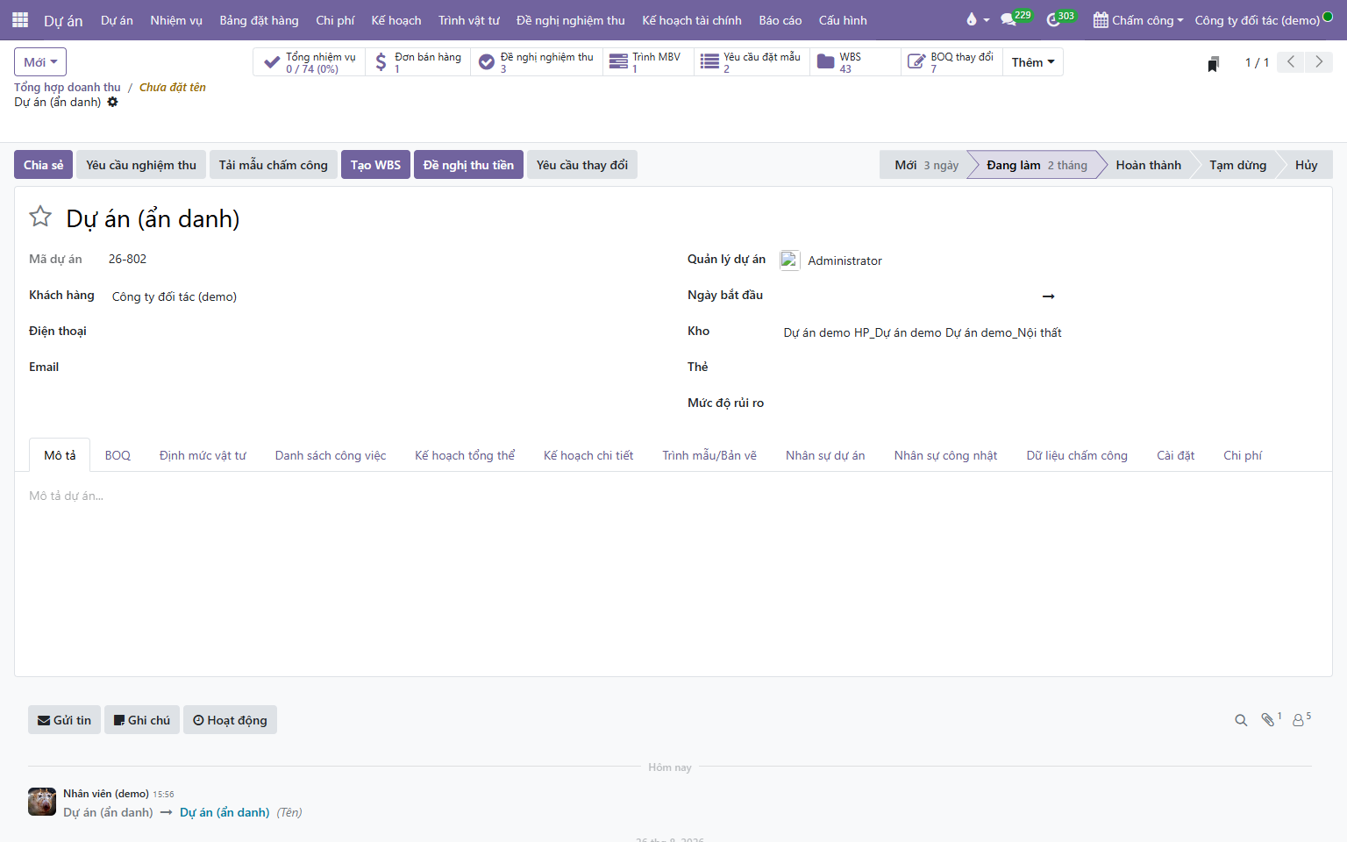Image resolution: width=1347 pixels, height=842 pixels.
Task: Open the Khách hàng field dropdown
Action: coord(390,296)
